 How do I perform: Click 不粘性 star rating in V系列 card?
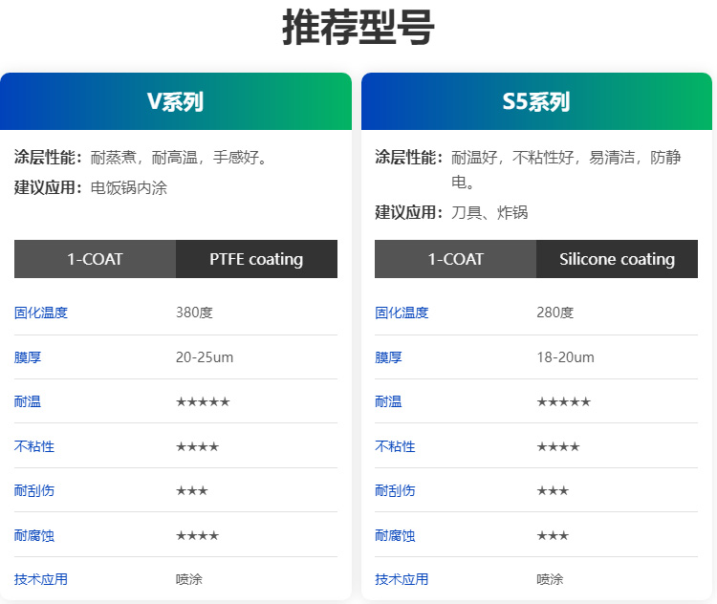[198, 446]
